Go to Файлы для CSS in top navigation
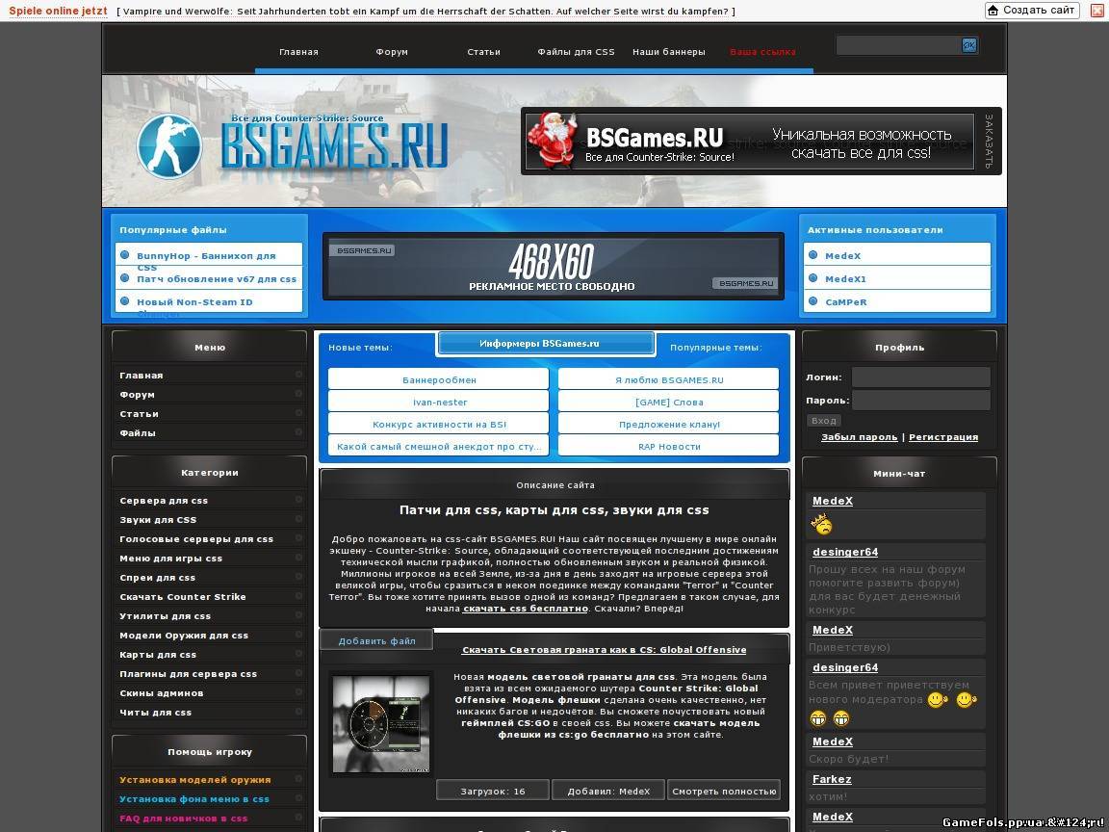 coord(576,52)
